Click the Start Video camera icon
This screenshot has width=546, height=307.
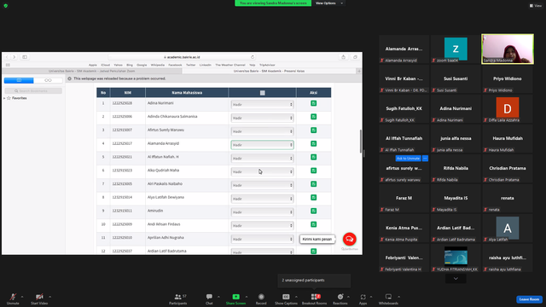39,297
